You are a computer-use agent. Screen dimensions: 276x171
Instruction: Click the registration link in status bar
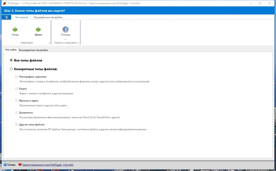click(48, 165)
